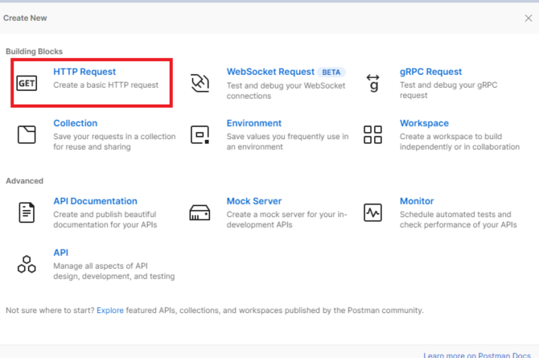This screenshot has height=358, width=539.
Task: Click the Workspace four-squares icon
Action: (x=373, y=134)
